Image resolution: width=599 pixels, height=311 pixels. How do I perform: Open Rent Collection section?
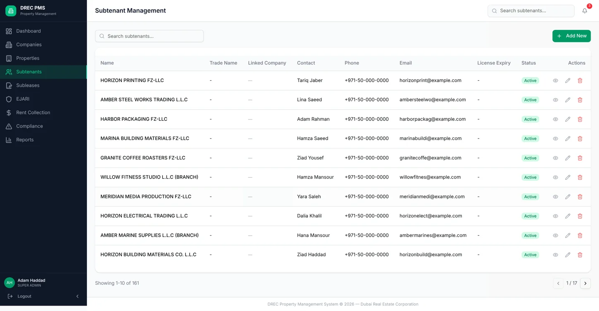43,113
